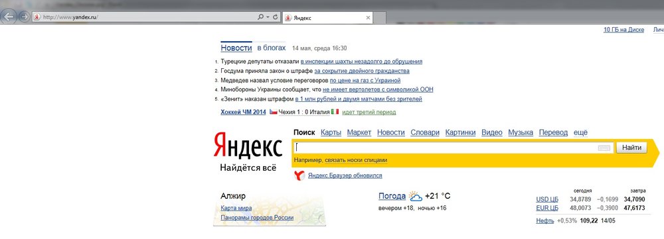Image resolution: width=664 pixels, height=239 pixels.
Task: Open news about в инспекции шахты
Action: click(361, 62)
